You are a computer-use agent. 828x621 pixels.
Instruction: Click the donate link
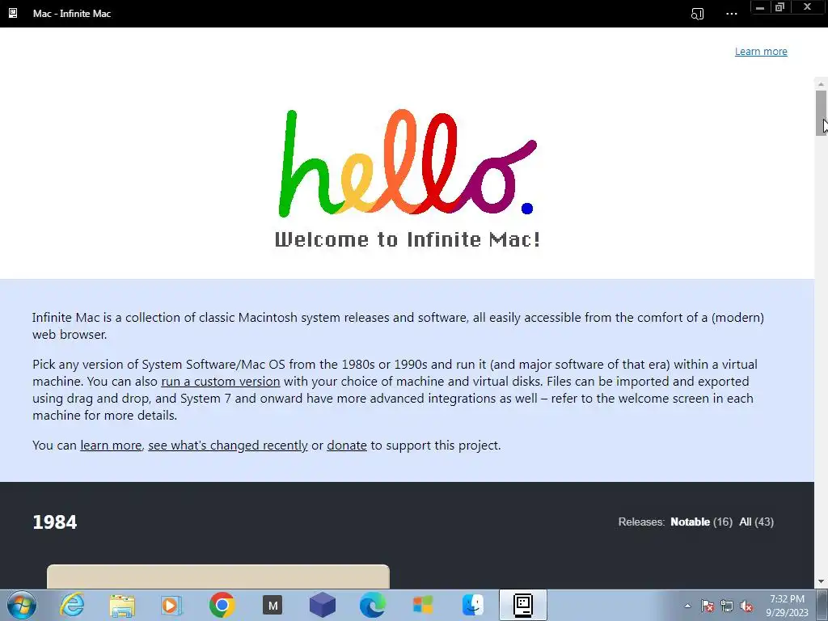click(x=346, y=446)
